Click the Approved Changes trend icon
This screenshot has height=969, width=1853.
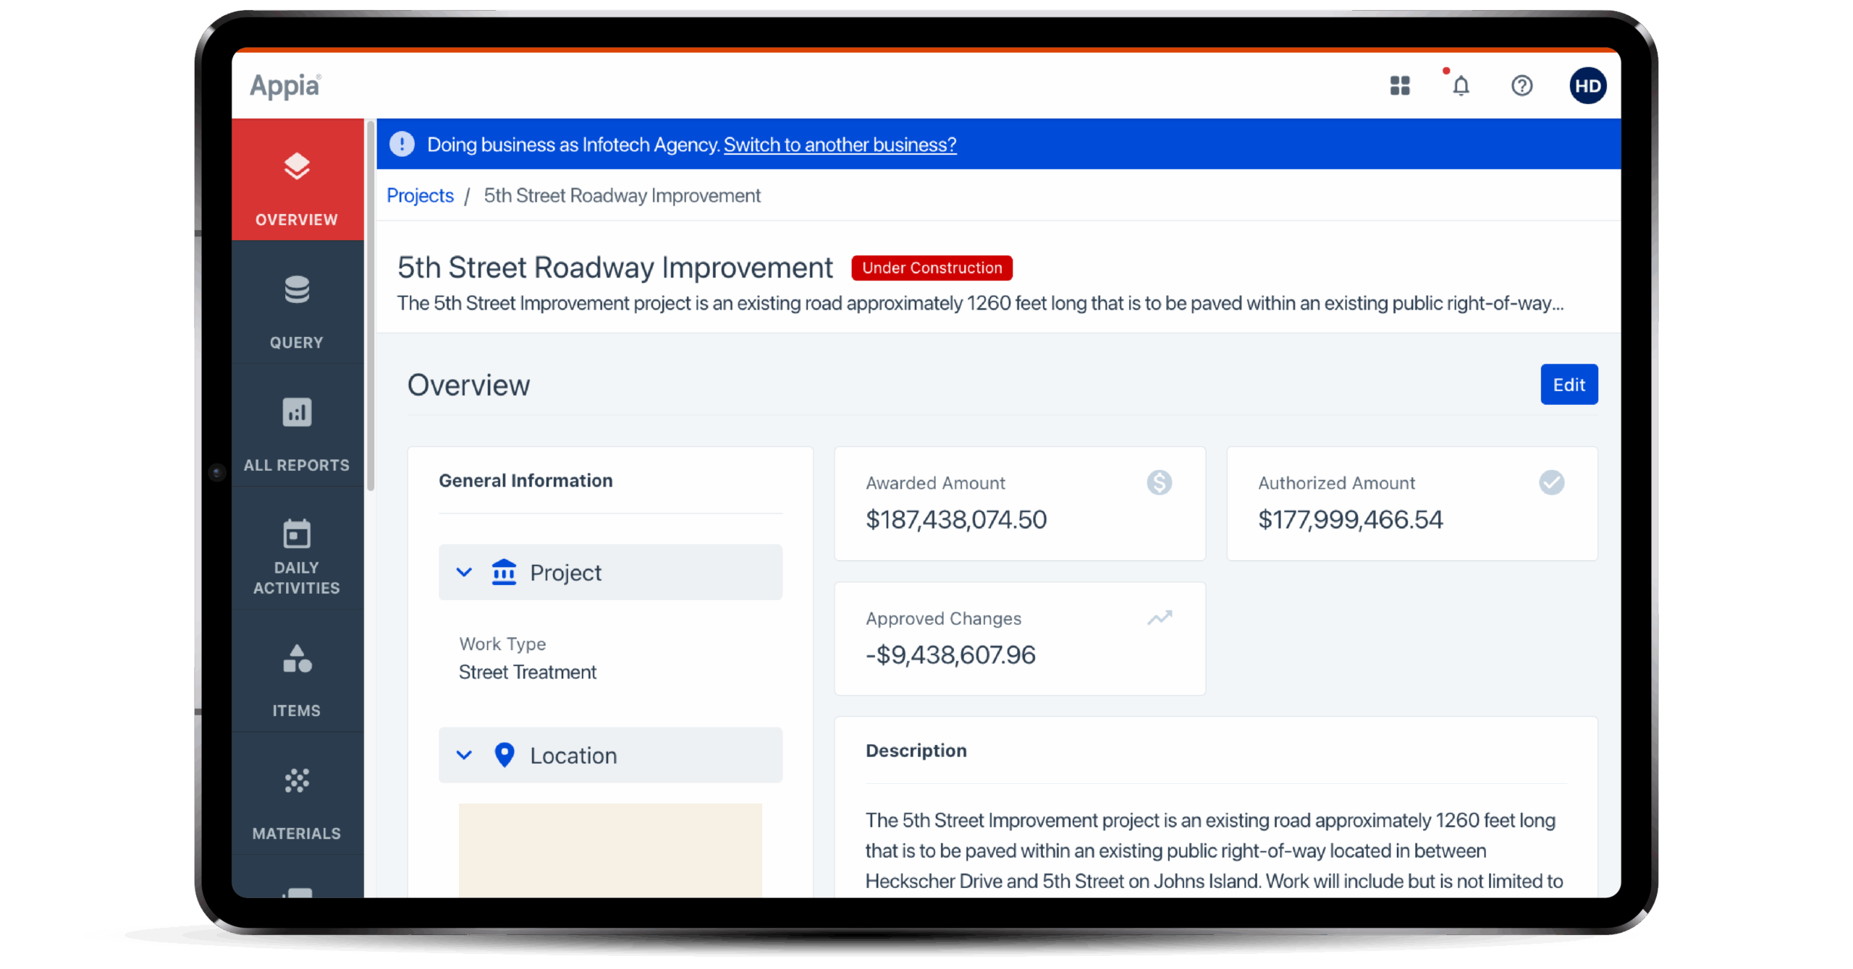point(1159,618)
